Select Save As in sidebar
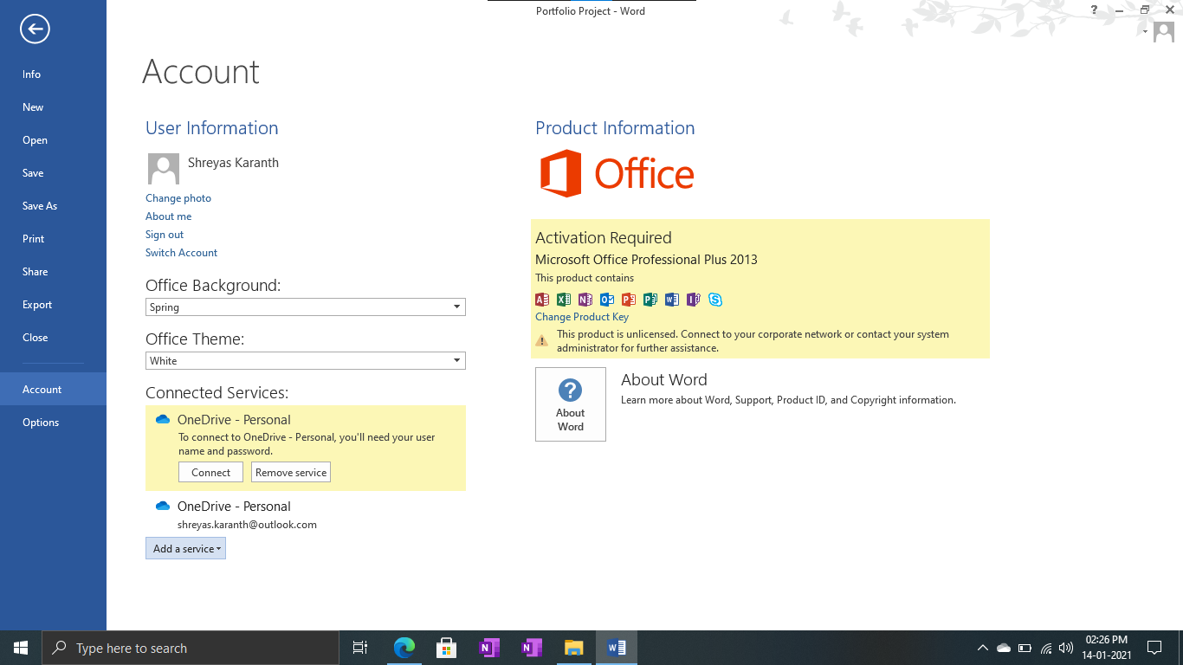 pos(53,206)
